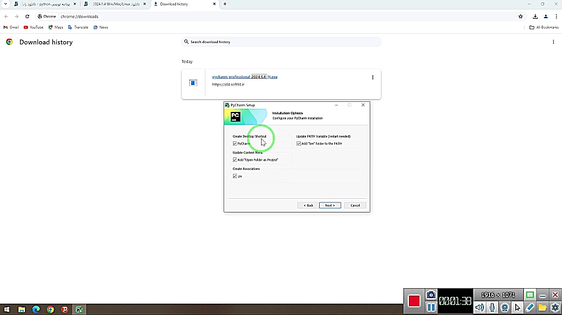Viewport: 562px width, 315px height.
Task: Go back in Chrome
Action: pos(6,16)
